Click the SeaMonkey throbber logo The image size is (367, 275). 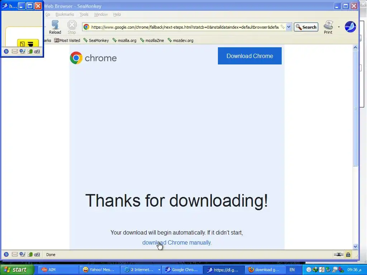pyautogui.click(x=351, y=26)
